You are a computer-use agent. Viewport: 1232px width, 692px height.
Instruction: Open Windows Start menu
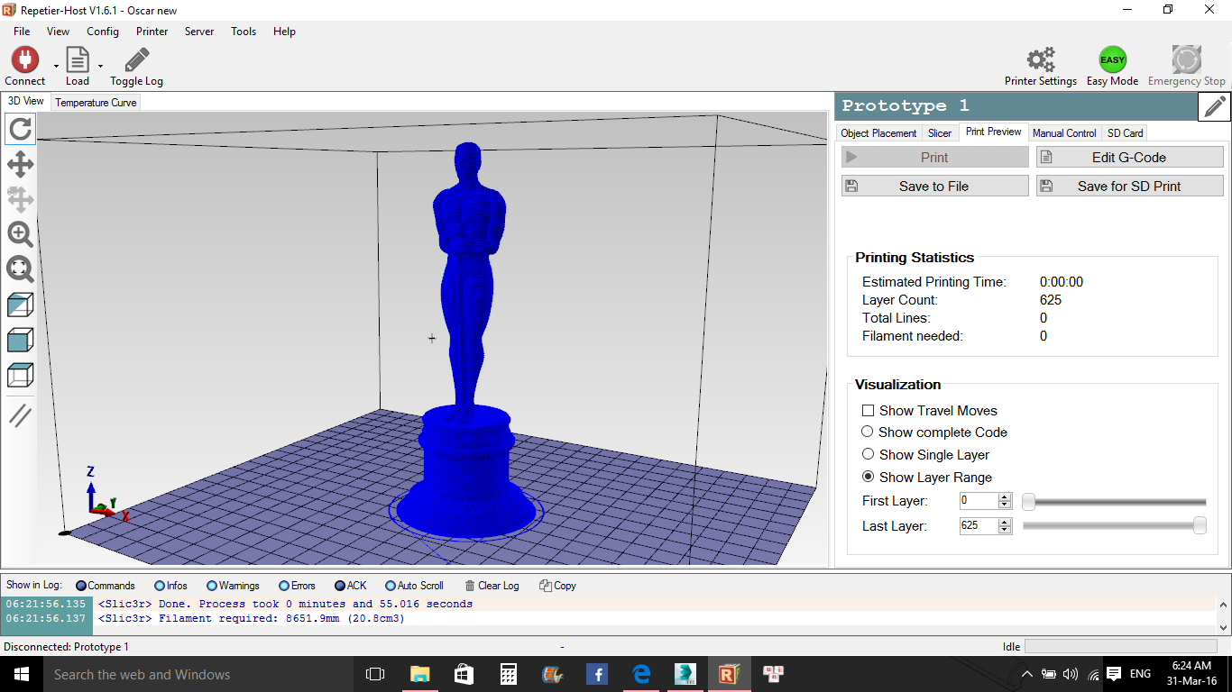(x=21, y=674)
